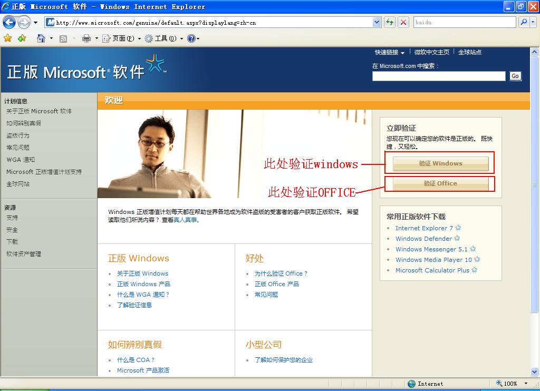Click Add to Favorites star-plus icon
Image resolution: width=540 pixels, height=391 pixels.
pyautogui.click(x=22, y=38)
